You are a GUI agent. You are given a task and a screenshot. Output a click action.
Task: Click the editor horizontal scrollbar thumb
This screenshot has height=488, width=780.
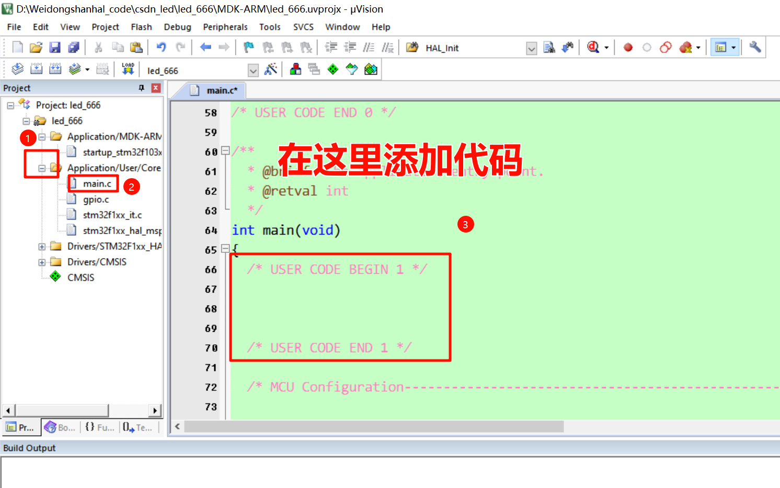tap(374, 426)
